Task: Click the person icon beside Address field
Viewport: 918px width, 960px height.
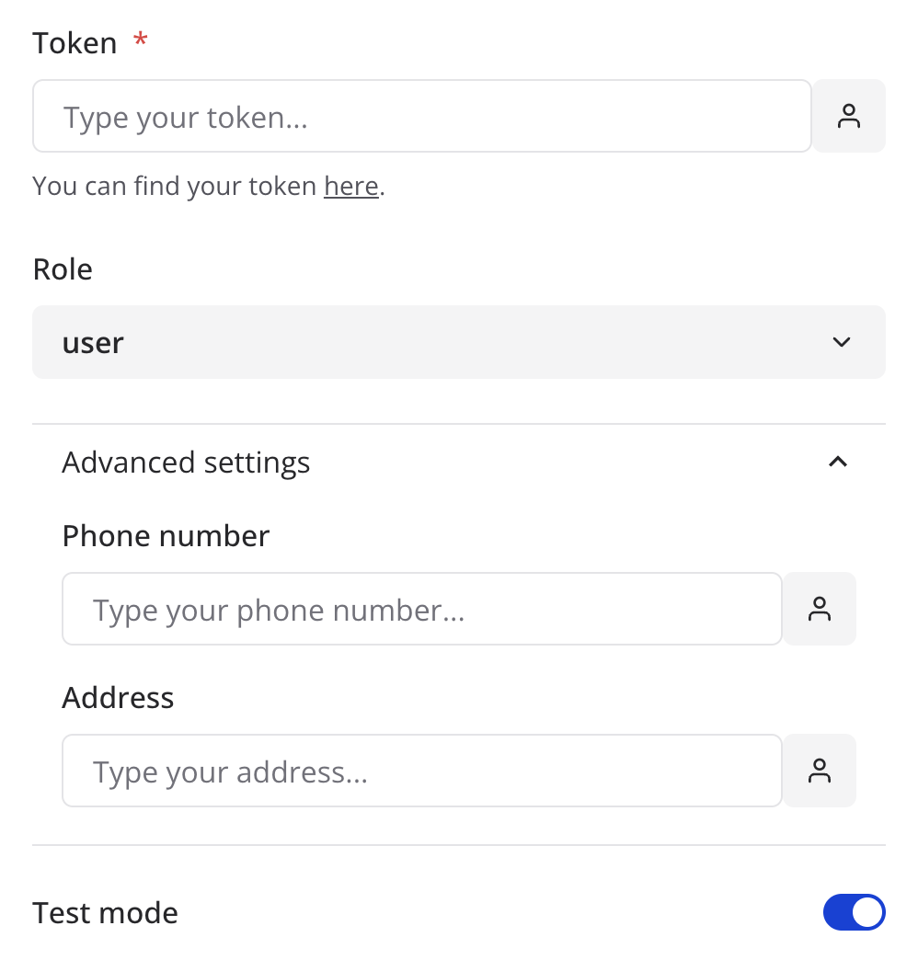Action: coord(819,771)
